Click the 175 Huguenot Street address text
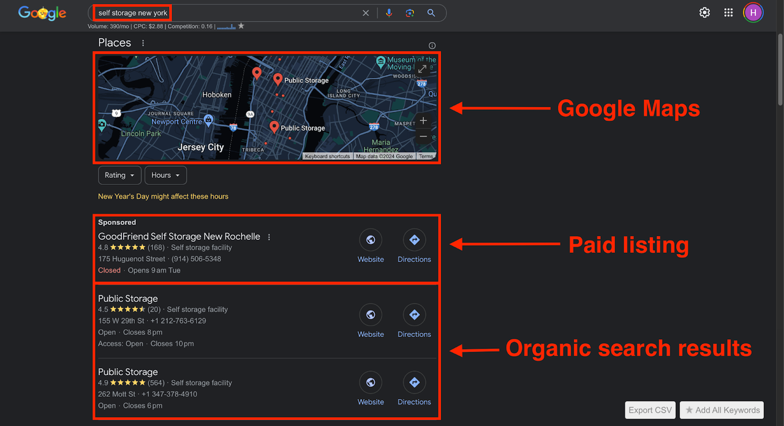This screenshot has height=426, width=784. click(132, 259)
